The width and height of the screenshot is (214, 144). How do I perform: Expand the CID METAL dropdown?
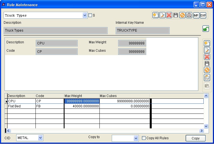tap(40, 138)
